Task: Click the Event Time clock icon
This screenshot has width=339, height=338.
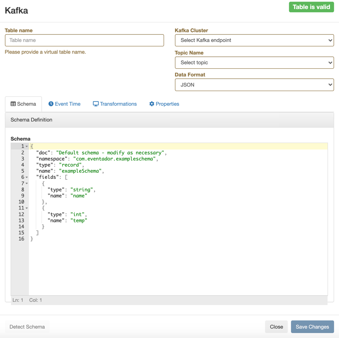Action: (51, 104)
